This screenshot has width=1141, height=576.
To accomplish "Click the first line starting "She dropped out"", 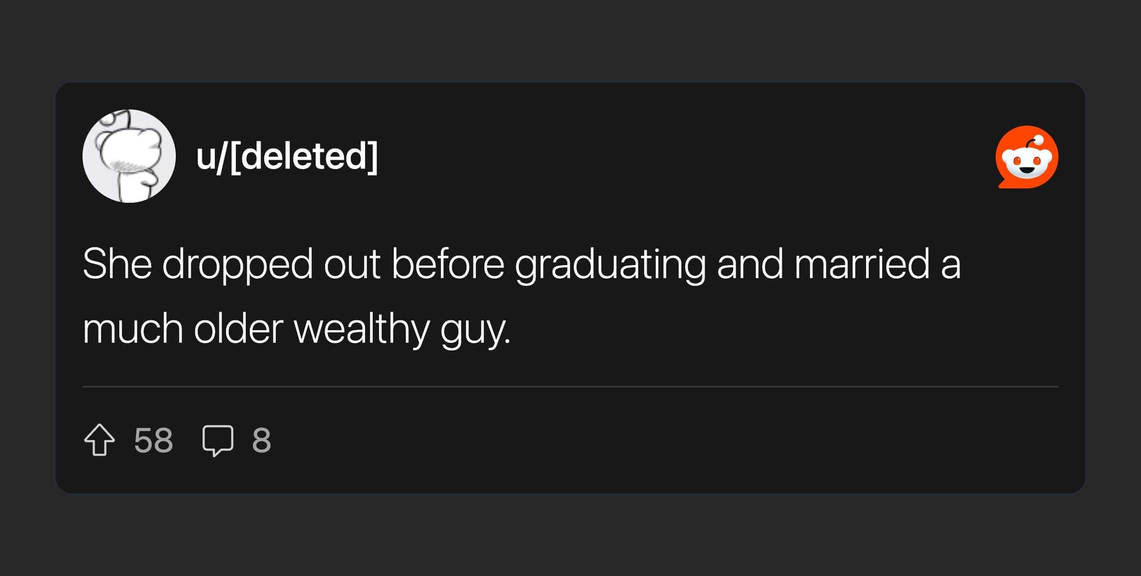I will pyautogui.click(x=522, y=264).
